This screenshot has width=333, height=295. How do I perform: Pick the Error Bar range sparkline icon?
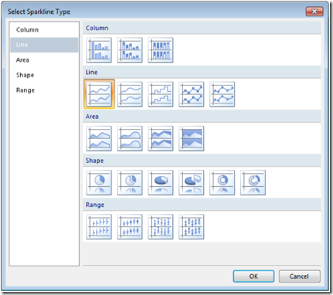click(x=160, y=227)
